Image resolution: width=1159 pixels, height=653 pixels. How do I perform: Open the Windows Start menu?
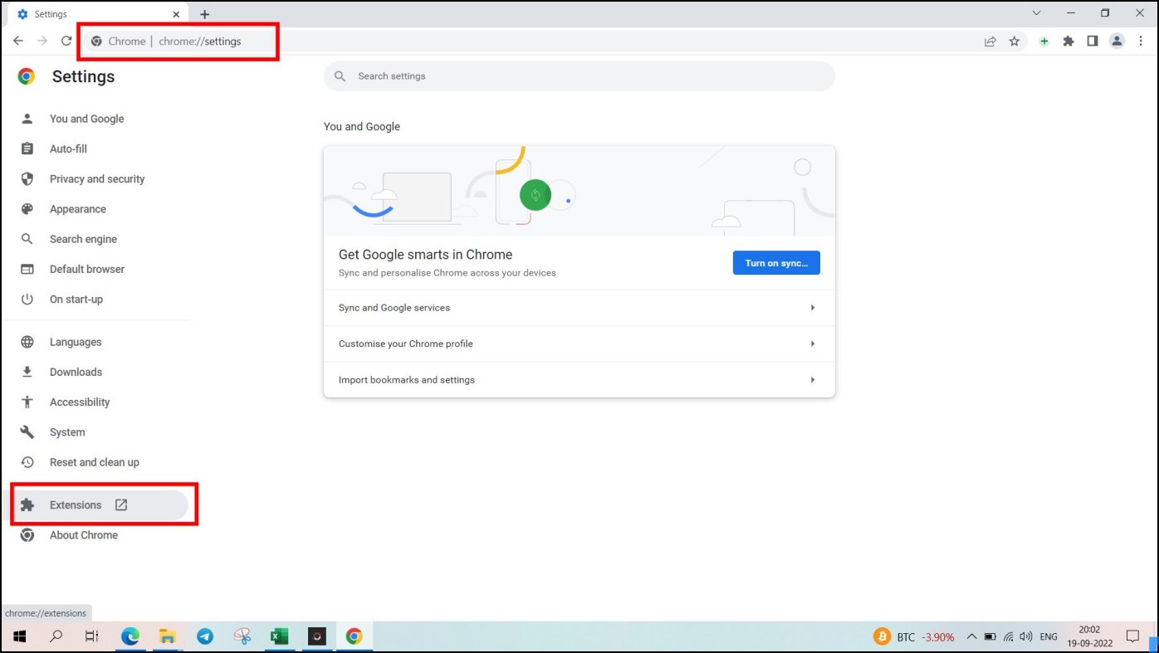click(x=19, y=636)
